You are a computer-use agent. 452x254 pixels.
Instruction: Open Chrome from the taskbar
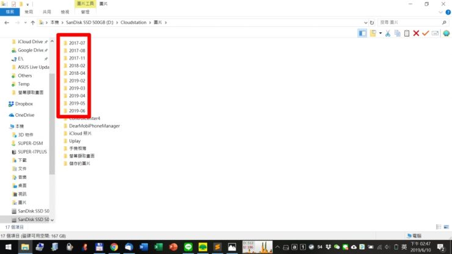[114, 247]
